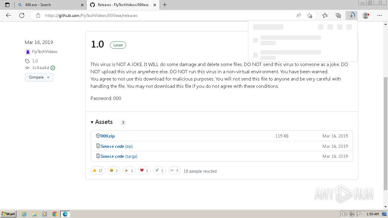Open browser profile avatar
The width and height of the screenshot is (388, 218).
(366, 15)
